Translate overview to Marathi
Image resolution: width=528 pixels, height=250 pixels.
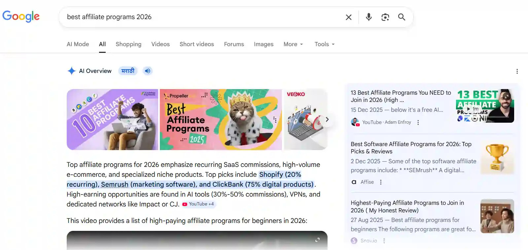pyautogui.click(x=128, y=71)
